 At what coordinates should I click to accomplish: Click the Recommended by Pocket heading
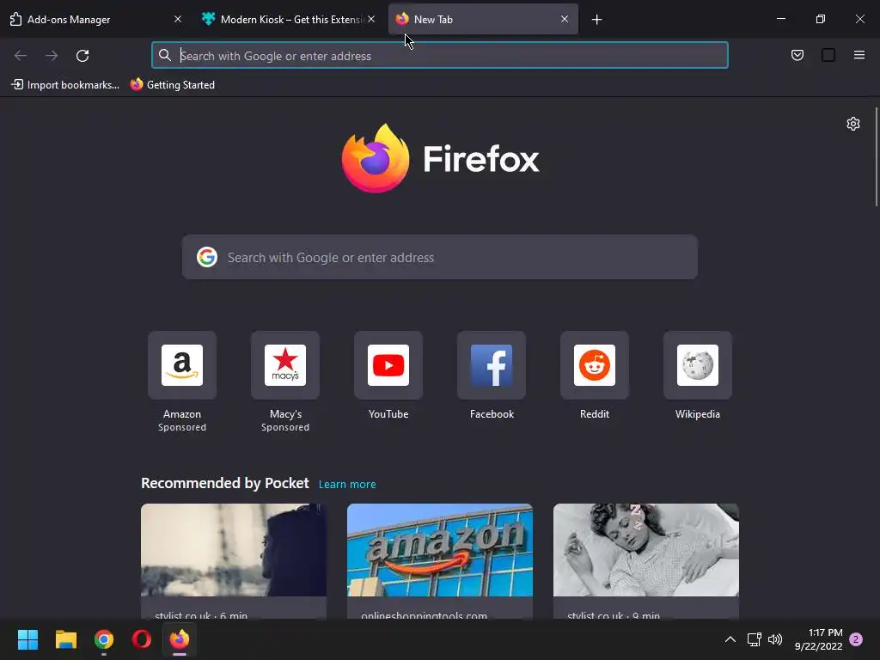tap(225, 483)
